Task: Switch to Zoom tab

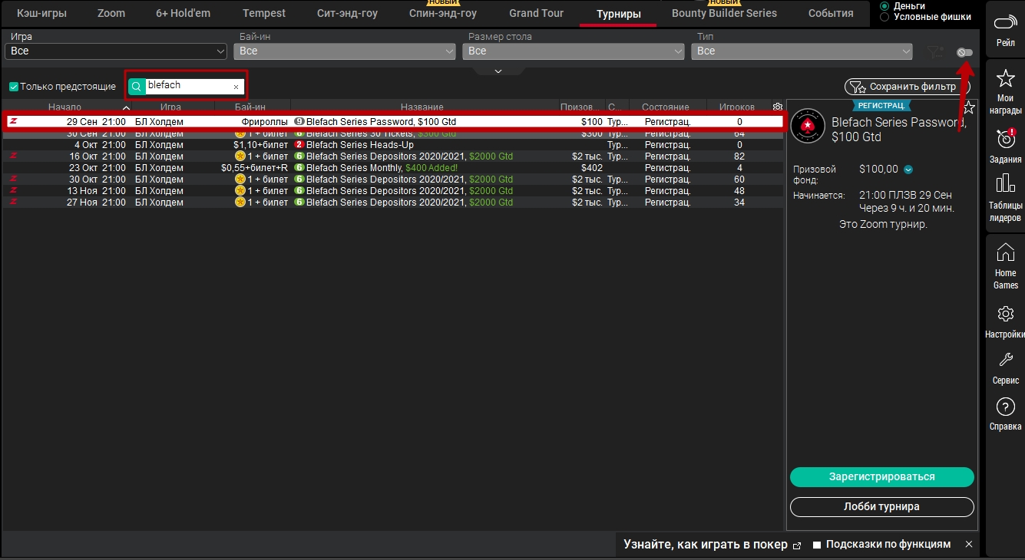Action: (111, 13)
